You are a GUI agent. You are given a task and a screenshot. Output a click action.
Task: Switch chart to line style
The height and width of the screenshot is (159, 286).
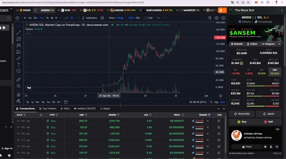coord(67,18)
